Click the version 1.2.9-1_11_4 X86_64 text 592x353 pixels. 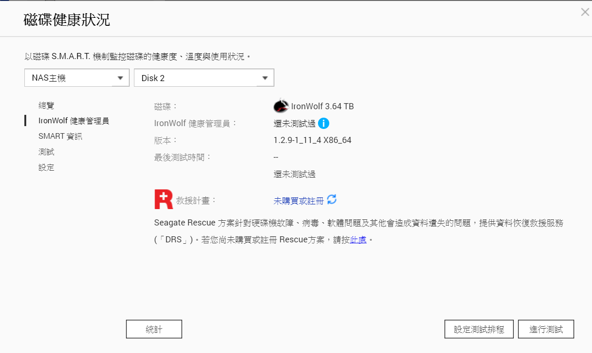coord(312,140)
